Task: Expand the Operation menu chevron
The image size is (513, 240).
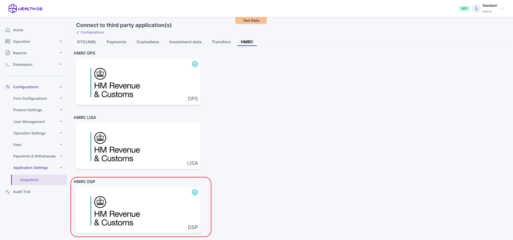Action: tap(61, 41)
